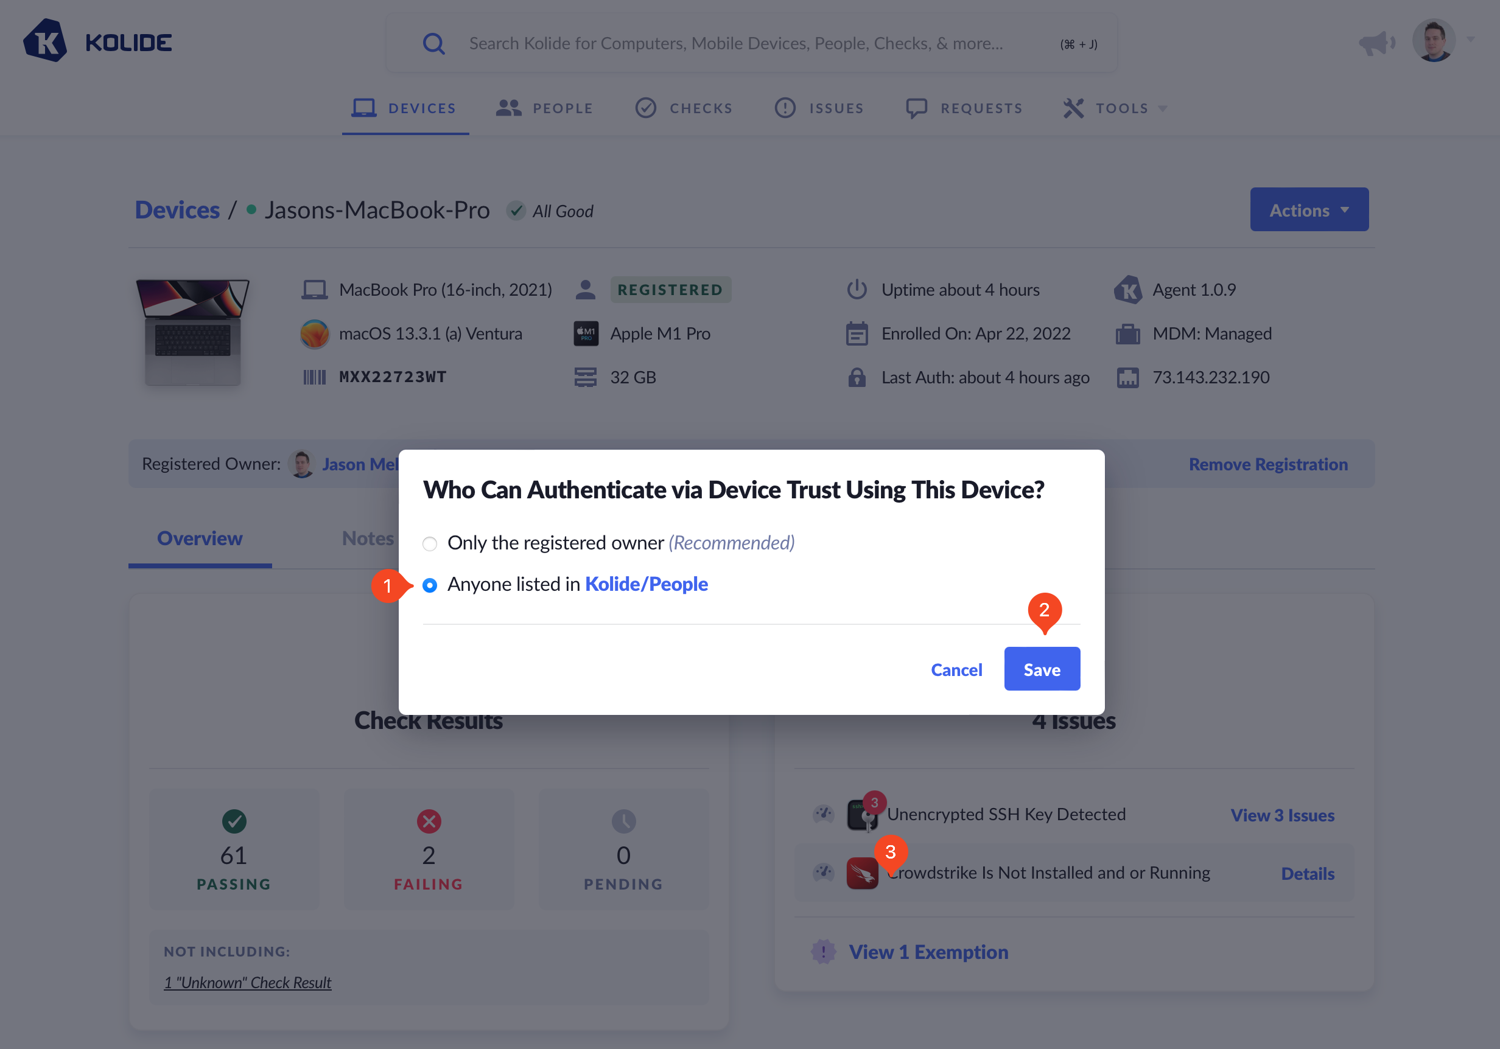
Task: Open the Actions dropdown button
Action: coord(1309,210)
